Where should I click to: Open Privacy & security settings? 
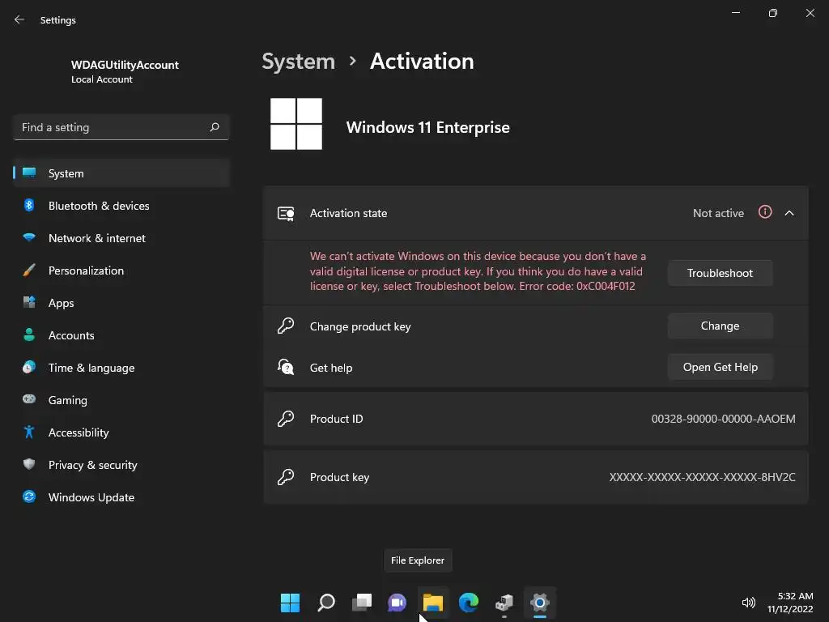[x=121, y=464]
